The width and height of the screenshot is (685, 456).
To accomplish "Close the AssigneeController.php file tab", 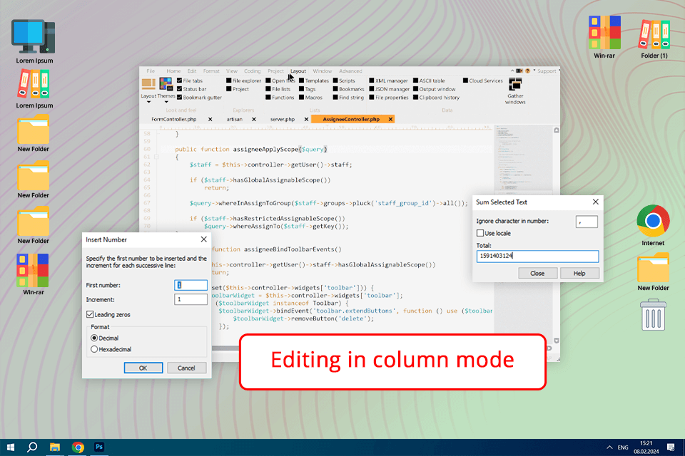I will click(390, 119).
